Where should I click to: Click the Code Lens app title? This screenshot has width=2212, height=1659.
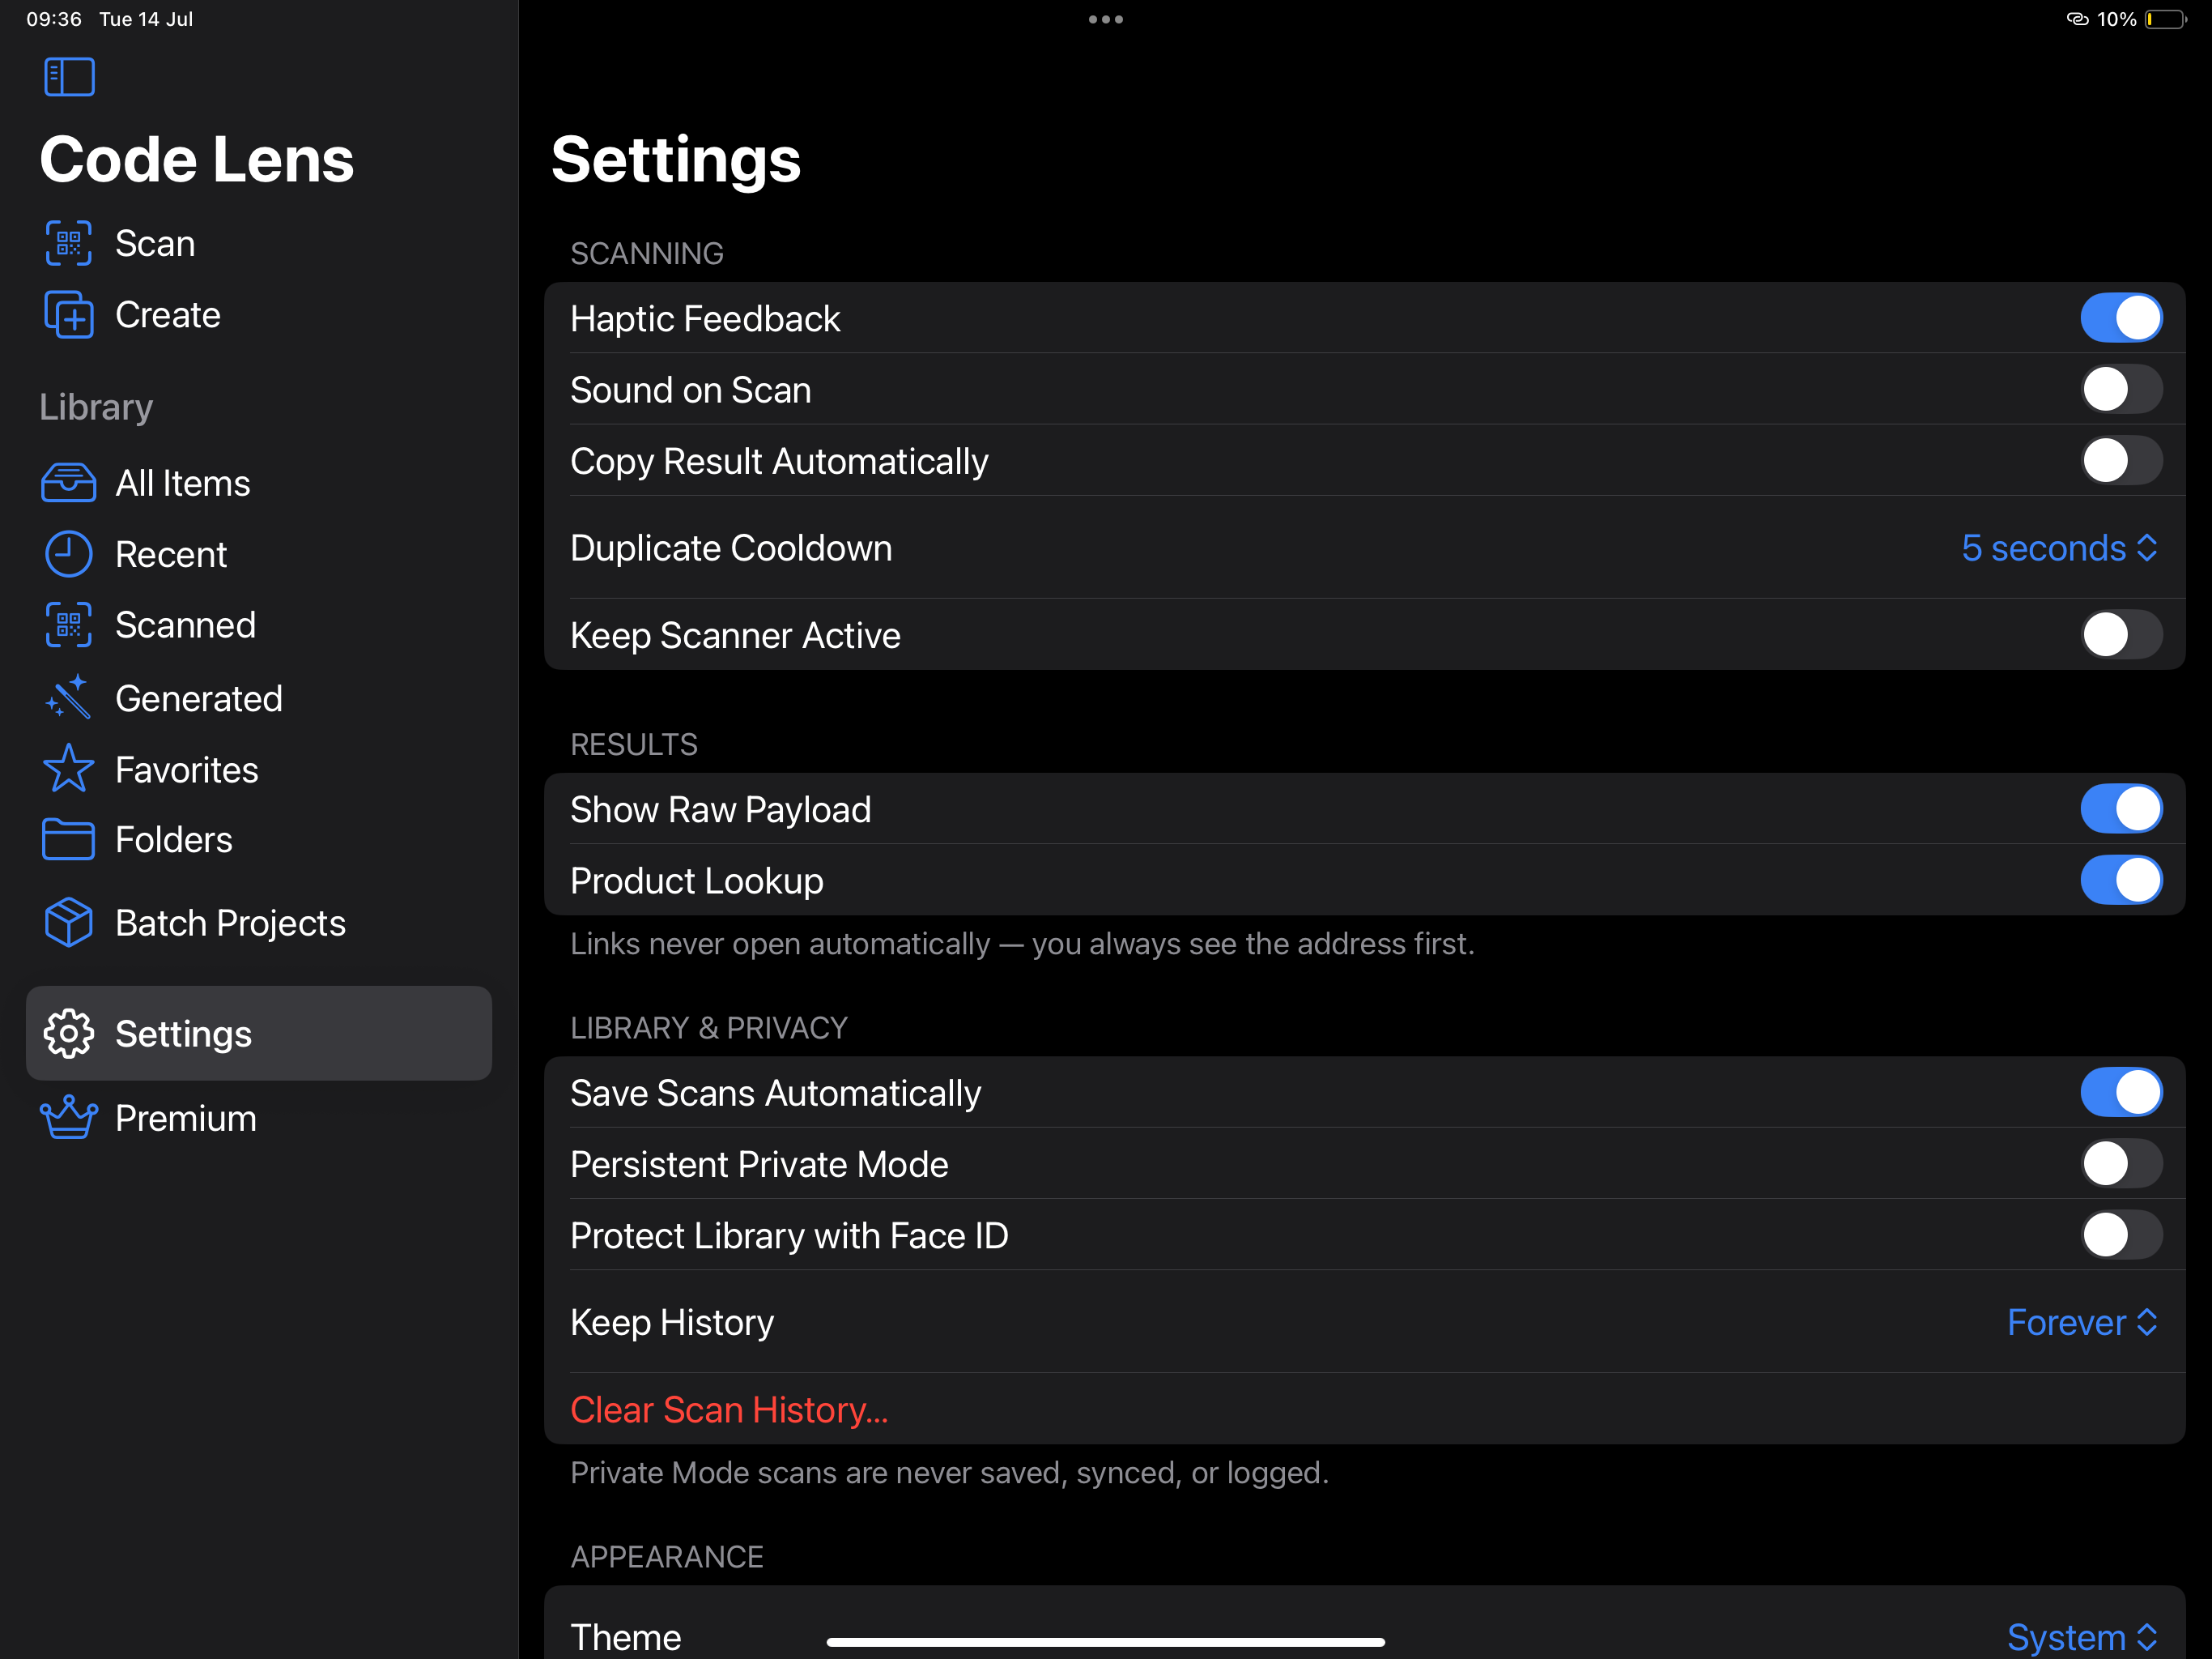coord(197,160)
